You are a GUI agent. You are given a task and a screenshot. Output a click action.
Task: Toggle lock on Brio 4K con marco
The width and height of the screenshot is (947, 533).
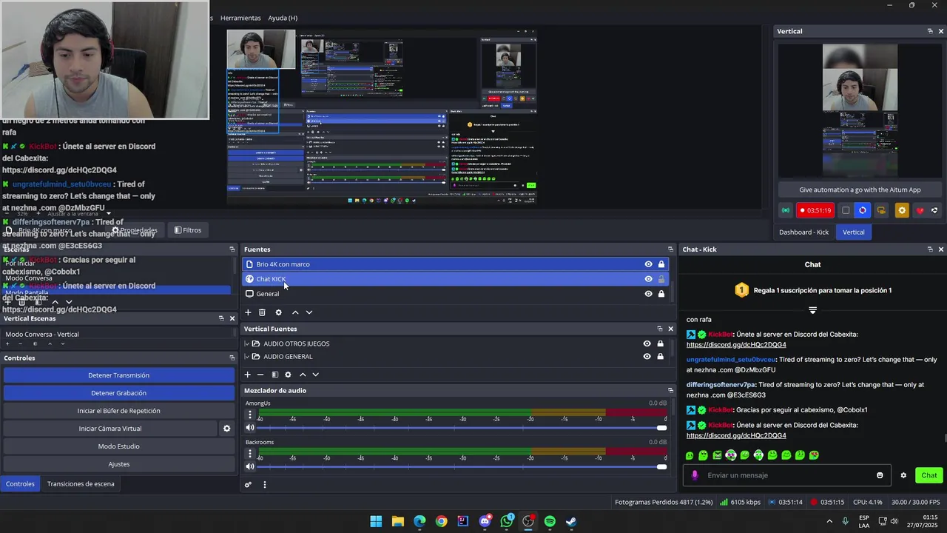pyautogui.click(x=661, y=264)
